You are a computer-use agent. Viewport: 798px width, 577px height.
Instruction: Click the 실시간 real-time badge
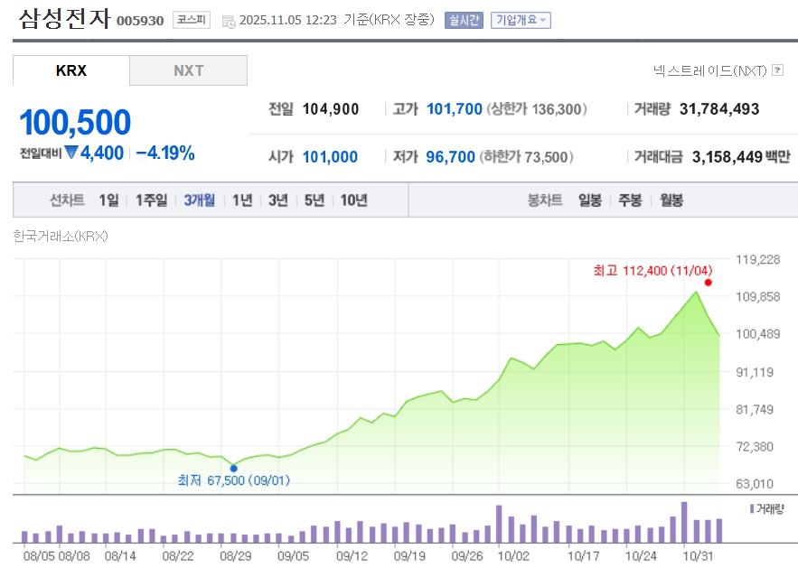[x=464, y=20]
